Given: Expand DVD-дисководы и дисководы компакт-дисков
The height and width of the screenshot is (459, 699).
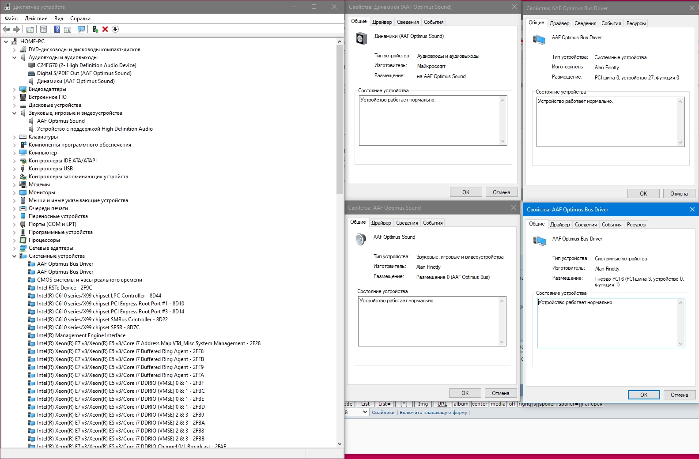Looking at the screenshot, I should tap(14, 49).
